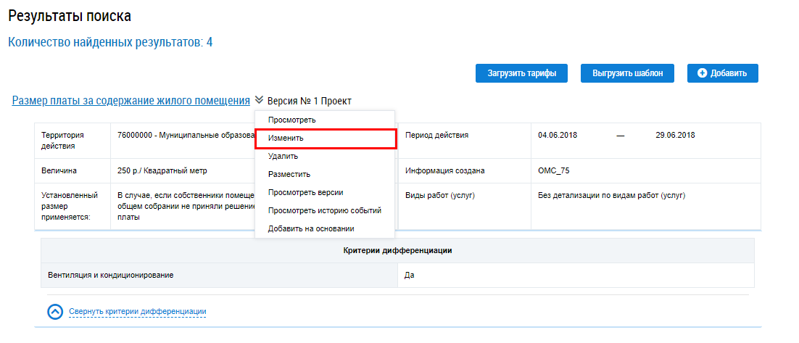Screen dimensions: 799x343
Task: Open the Размер платы за содержание жилого помещения link
Action: click(131, 100)
